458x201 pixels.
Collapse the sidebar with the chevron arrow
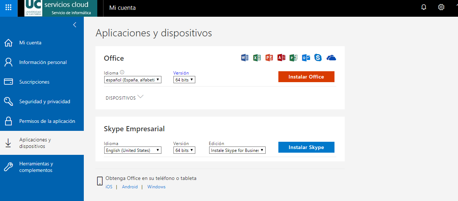[x=75, y=25]
